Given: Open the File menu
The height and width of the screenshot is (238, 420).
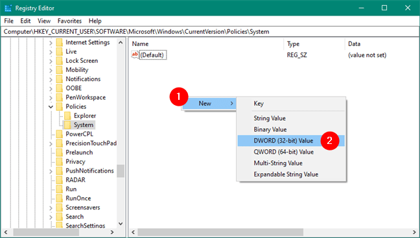Looking at the screenshot, I should (x=8, y=21).
